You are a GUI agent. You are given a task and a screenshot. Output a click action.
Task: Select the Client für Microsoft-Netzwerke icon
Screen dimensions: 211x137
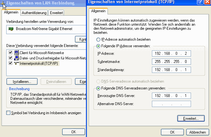[16, 53]
